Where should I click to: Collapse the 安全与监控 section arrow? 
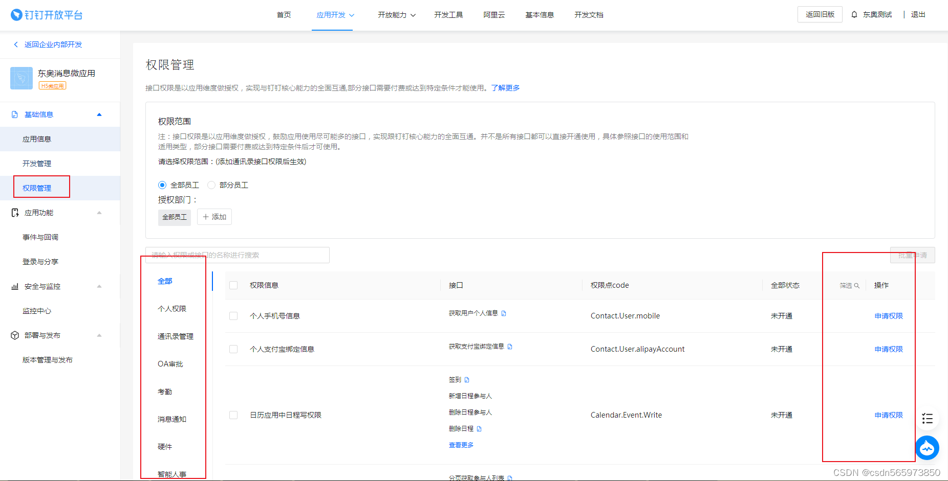99,286
